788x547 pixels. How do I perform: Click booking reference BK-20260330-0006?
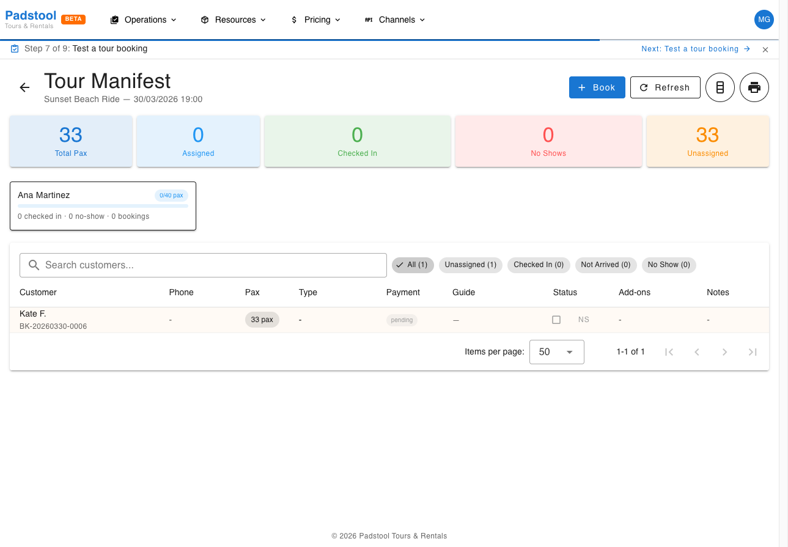pos(53,326)
